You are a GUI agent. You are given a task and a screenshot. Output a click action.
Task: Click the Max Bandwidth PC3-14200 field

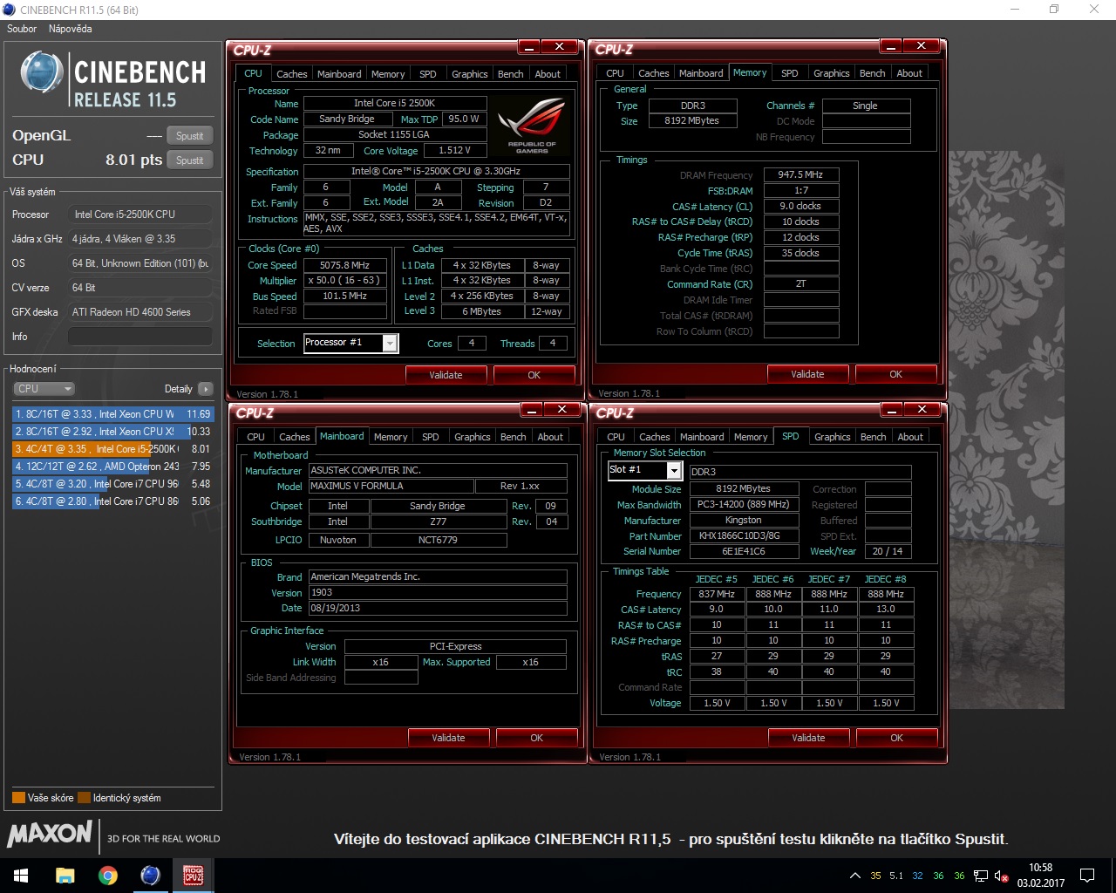coord(744,504)
